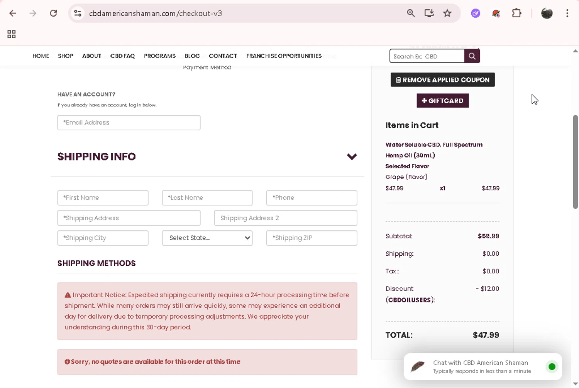Viewport: 579px width, 388px height.
Task: Click the Search Ex: CBD field
Action: click(427, 56)
